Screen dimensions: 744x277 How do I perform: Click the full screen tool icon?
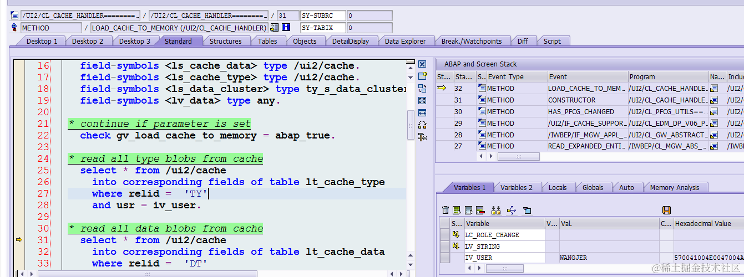[422, 100]
